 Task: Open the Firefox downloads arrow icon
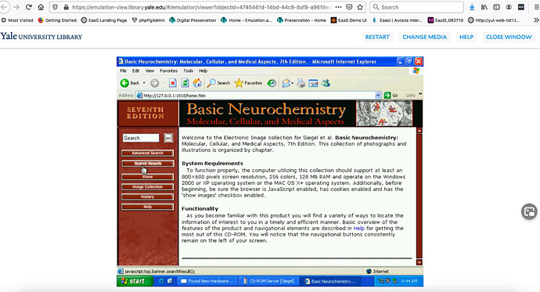[472, 7]
